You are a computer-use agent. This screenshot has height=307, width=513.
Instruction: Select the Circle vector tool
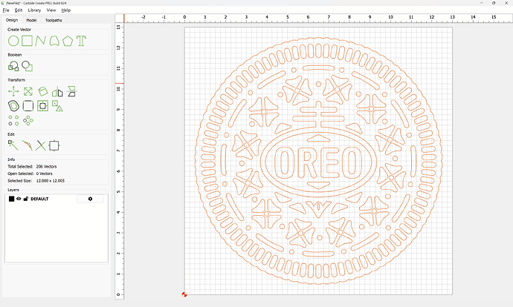[x=13, y=40]
